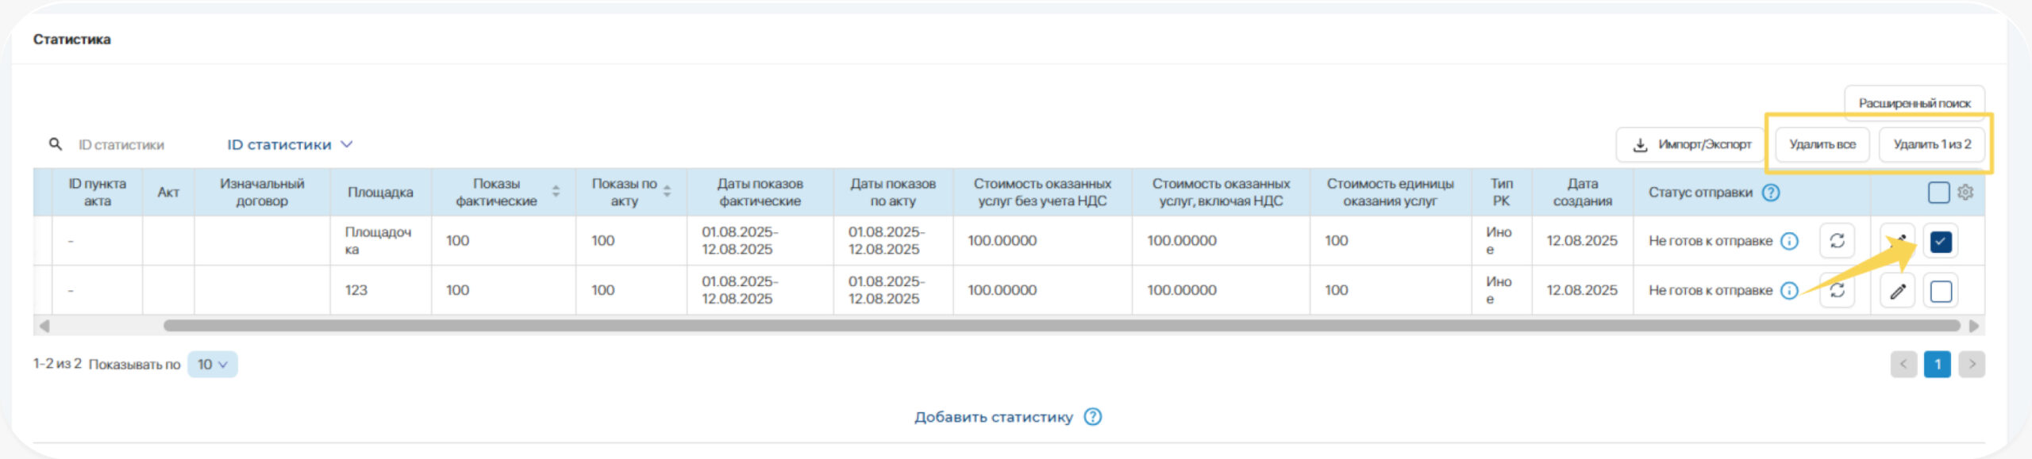Screen dimensions: 2032x459
Task: Open the ID статистики filter dropdown
Action: [290, 144]
